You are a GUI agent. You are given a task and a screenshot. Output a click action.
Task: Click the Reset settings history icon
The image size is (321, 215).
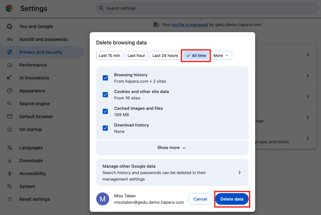tap(10, 199)
